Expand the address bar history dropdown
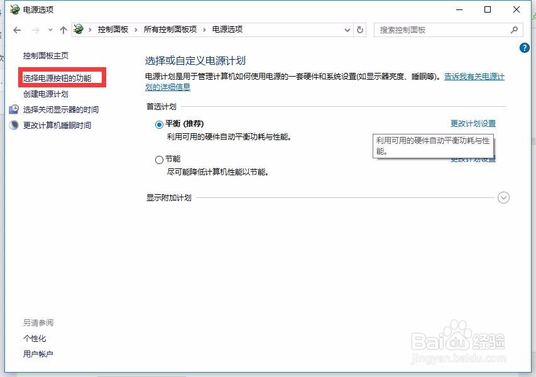The height and width of the screenshot is (377, 536). [x=347, y=30]
